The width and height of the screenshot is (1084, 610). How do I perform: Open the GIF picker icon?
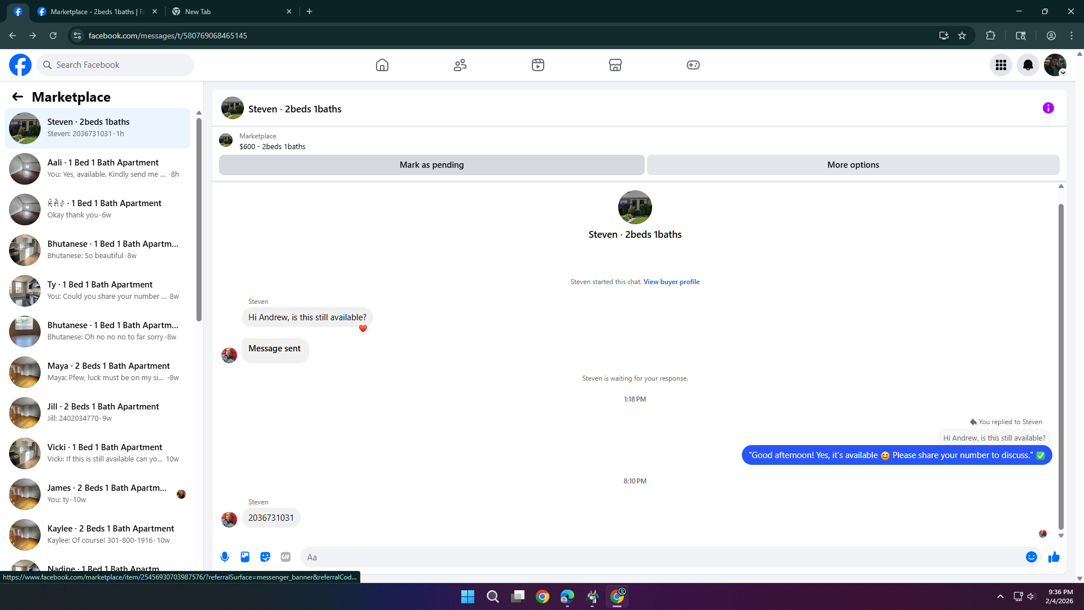(286, 557)
